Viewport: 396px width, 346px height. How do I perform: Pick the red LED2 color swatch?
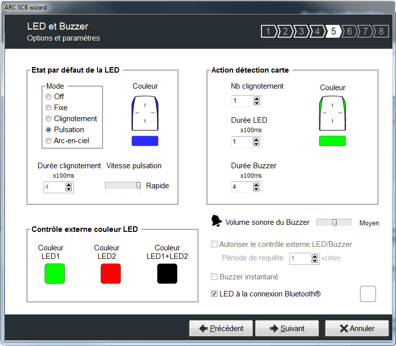point(110,274)
